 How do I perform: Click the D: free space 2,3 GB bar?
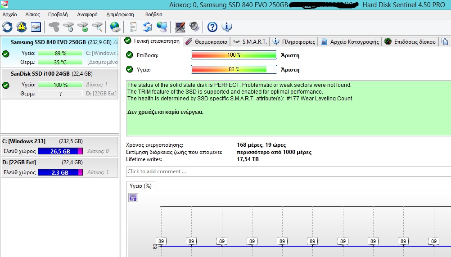60,172
